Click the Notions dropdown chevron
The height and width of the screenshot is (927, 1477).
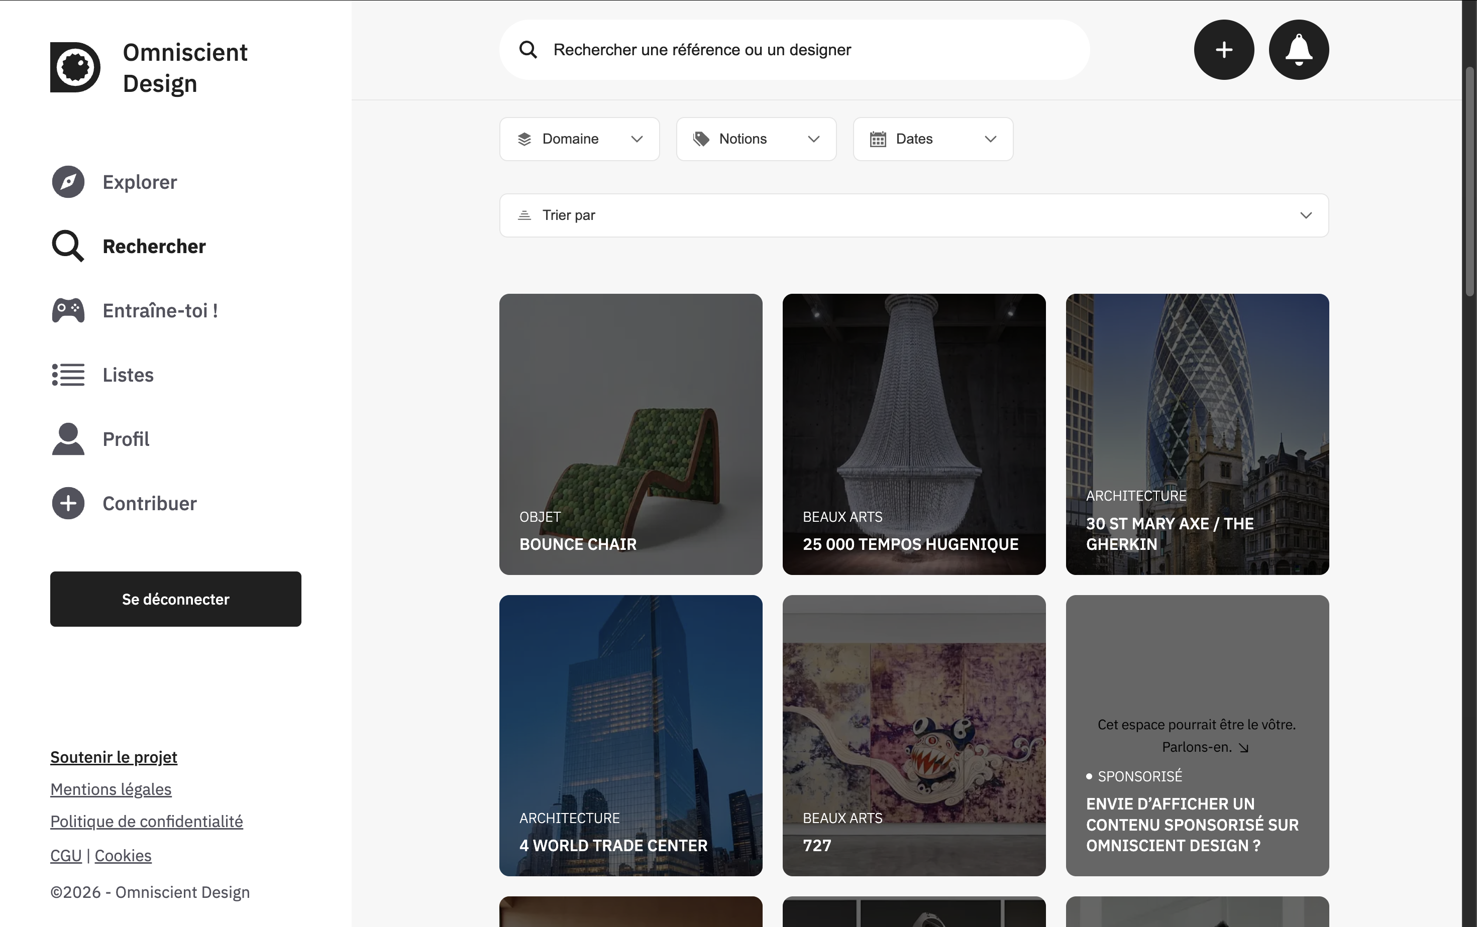click(x=814, y=139)
